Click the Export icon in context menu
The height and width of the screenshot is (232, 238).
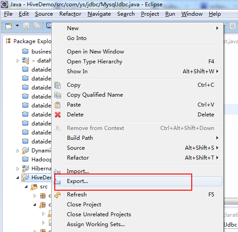coord(57,181)
